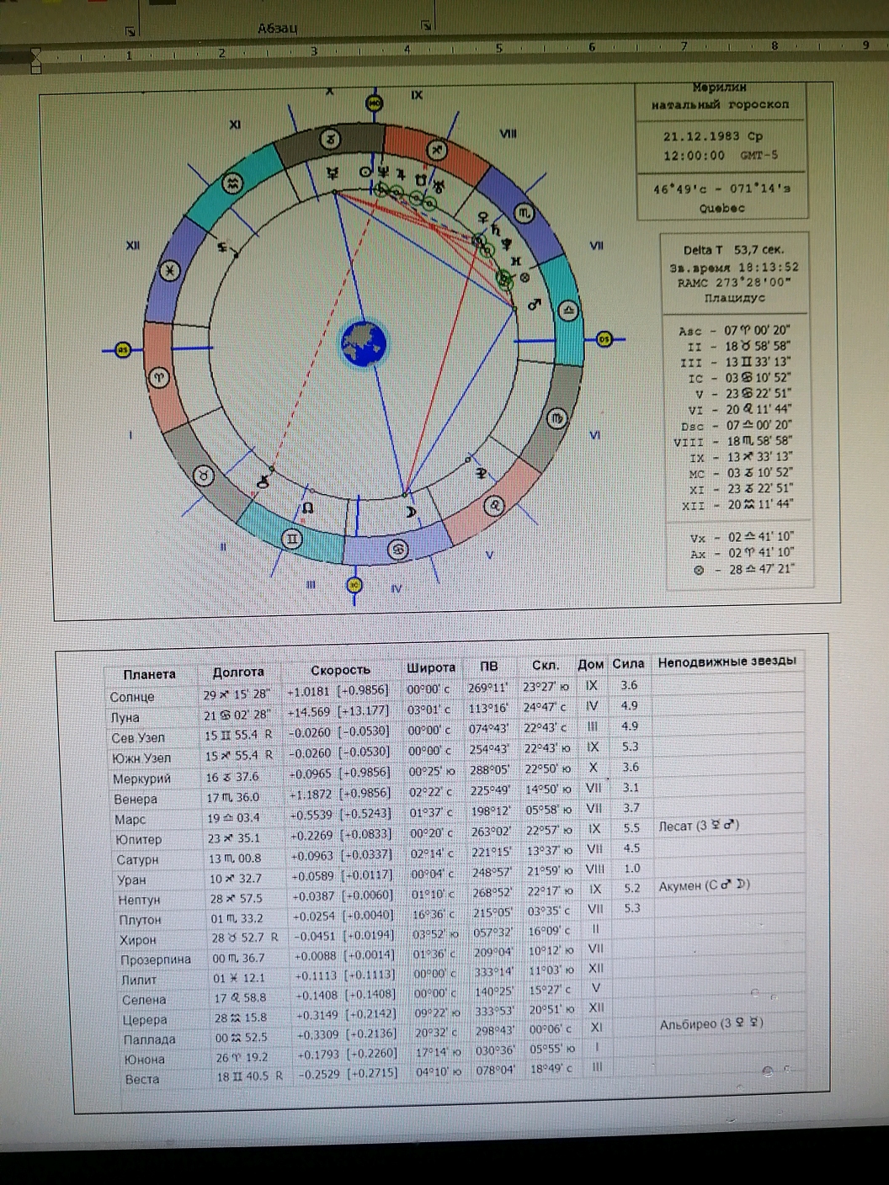Click the Leo sign on the zodiac ring

pos(494,506)
